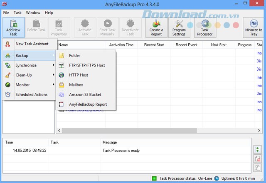This screenshot has width=266, height=183.
Task: Sort by Progress column header
Action: click(x=245, y=45)
